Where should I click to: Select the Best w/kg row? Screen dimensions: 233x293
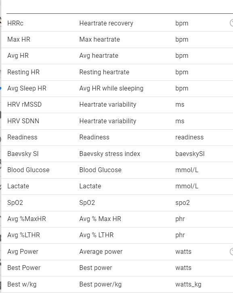pos(117,285)
